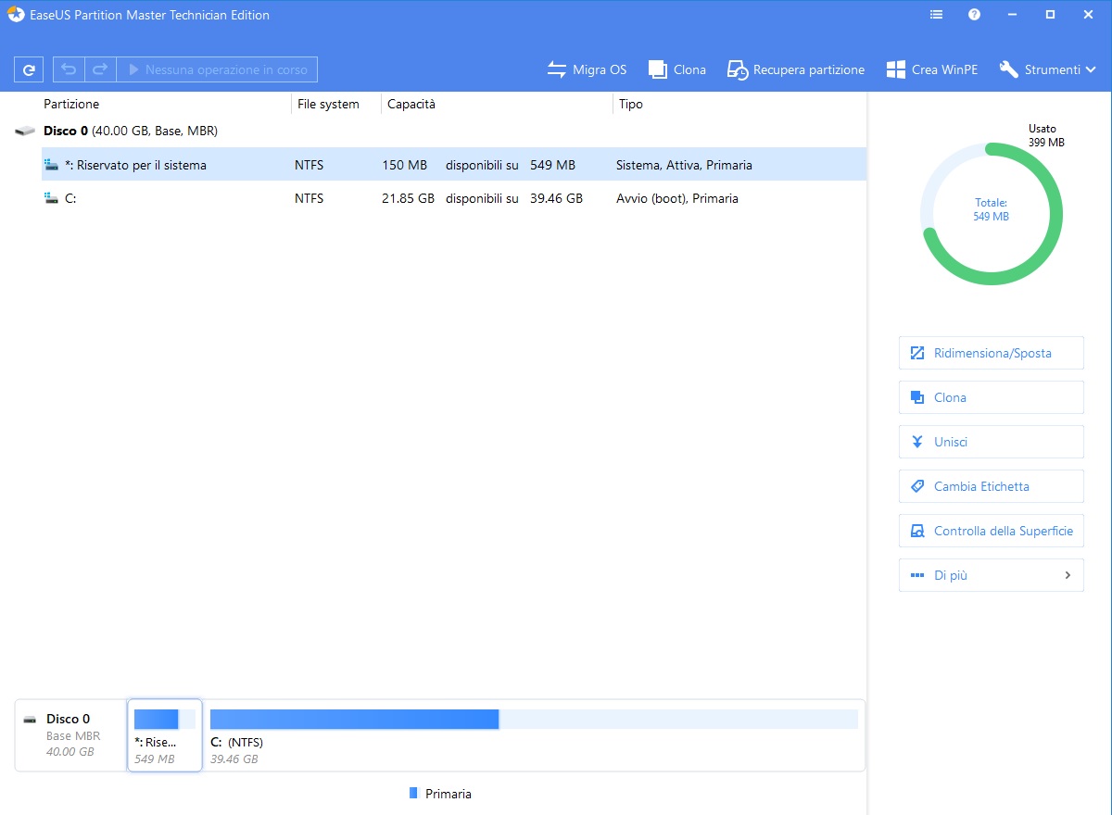Open Recupera partizione tool
The height and width of the screenshot is (815, 1112).
click(x=796, y=69)
